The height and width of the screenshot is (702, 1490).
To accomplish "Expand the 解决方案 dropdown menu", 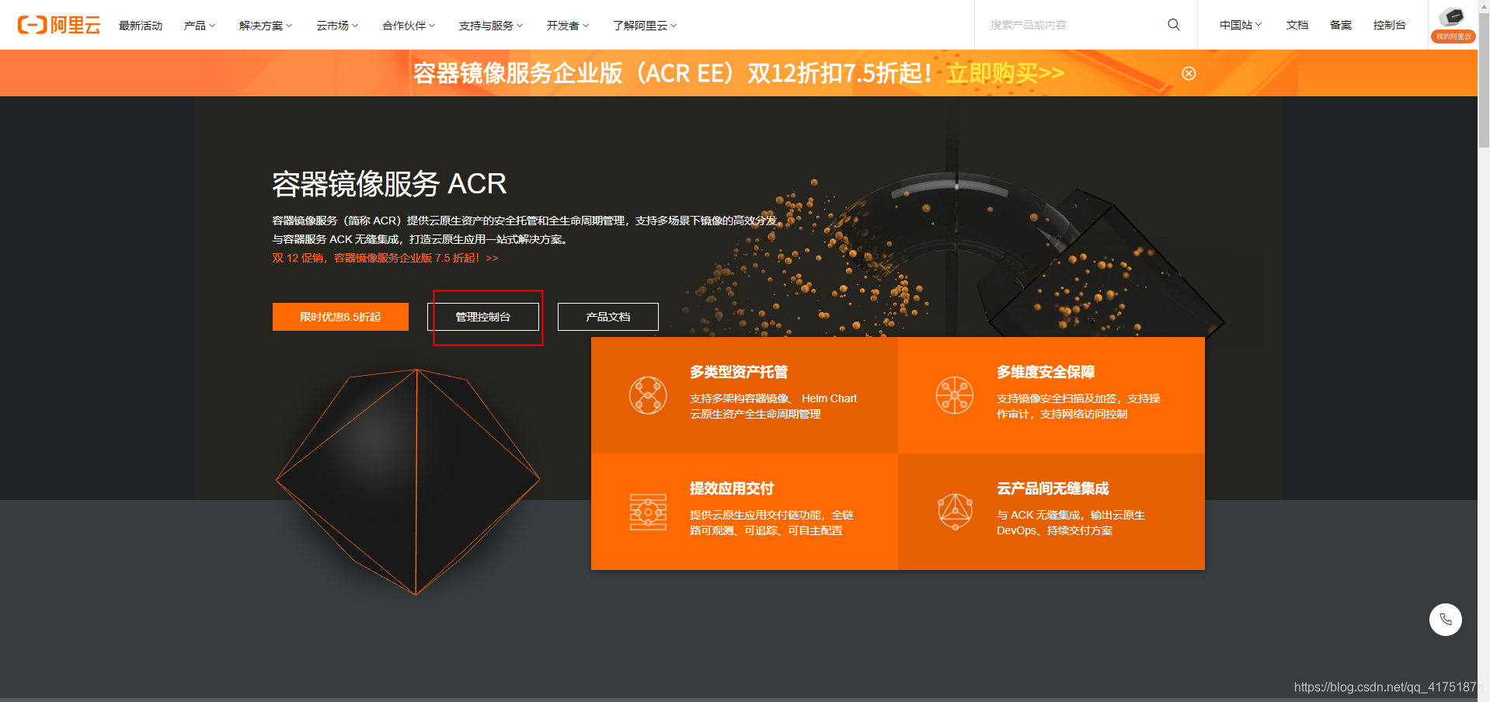I will [266, 26].
